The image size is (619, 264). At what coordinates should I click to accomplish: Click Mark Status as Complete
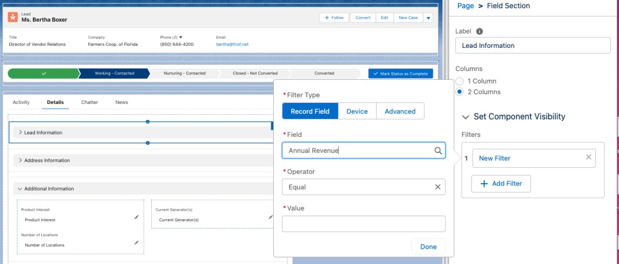point(401,73)
